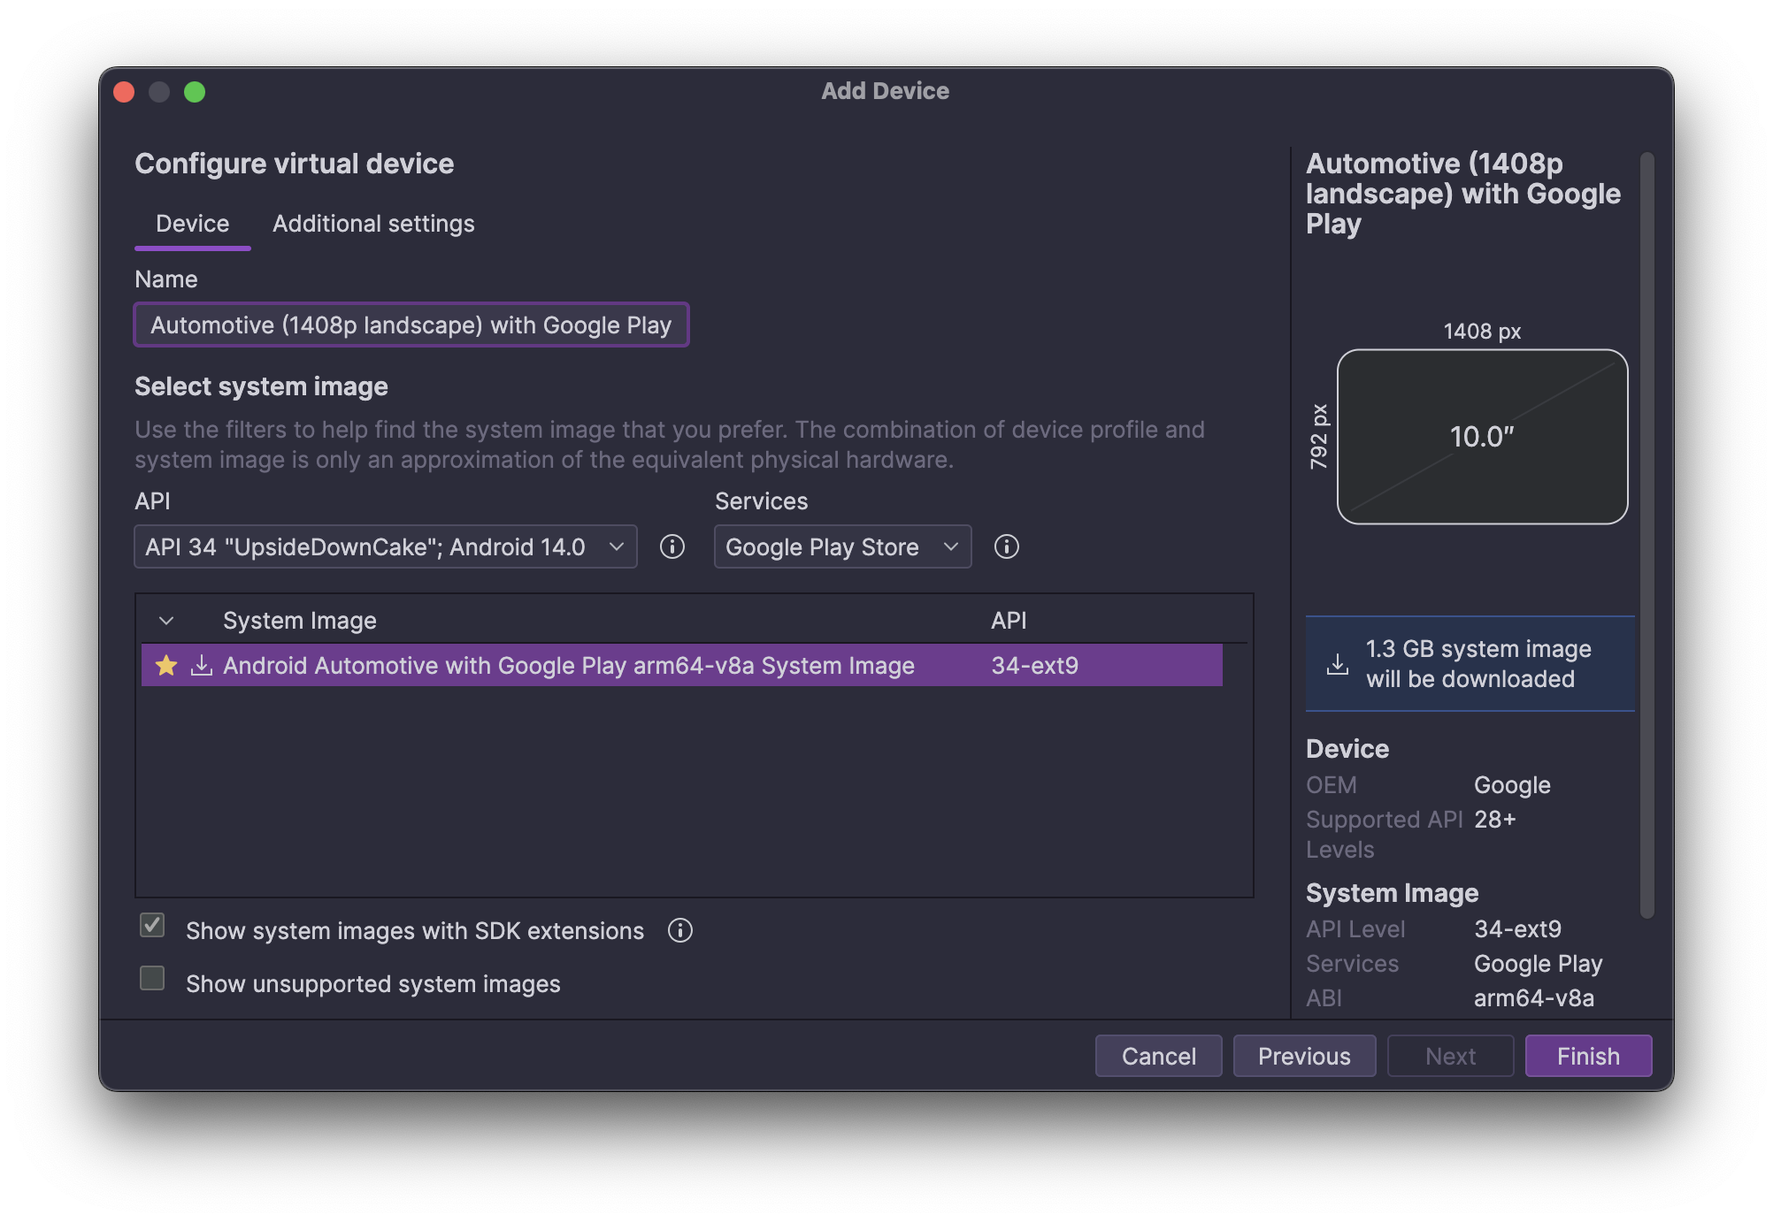
Task: Open the Google Play Store services dropdown
Action: pos(841,547)
